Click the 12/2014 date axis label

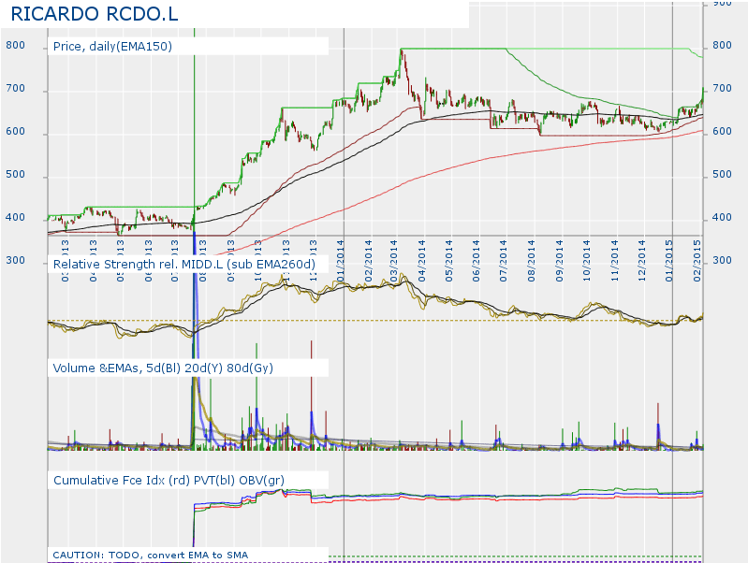[x=641, y=261]
